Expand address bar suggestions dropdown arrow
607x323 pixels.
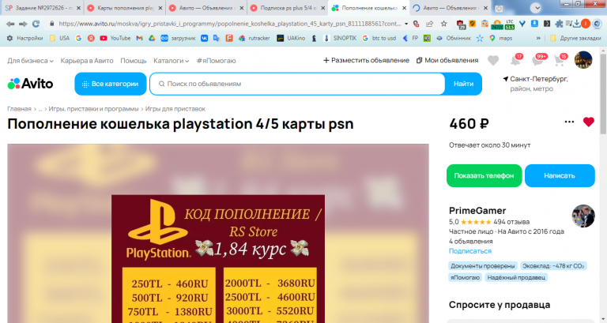[406, 24]
